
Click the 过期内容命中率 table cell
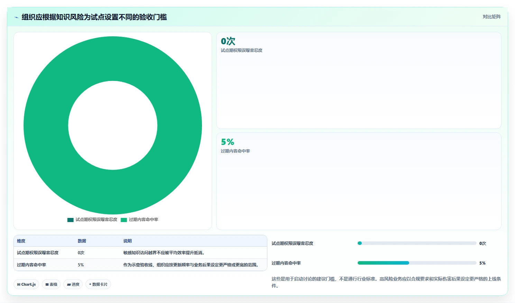click(x=31, y=265)
